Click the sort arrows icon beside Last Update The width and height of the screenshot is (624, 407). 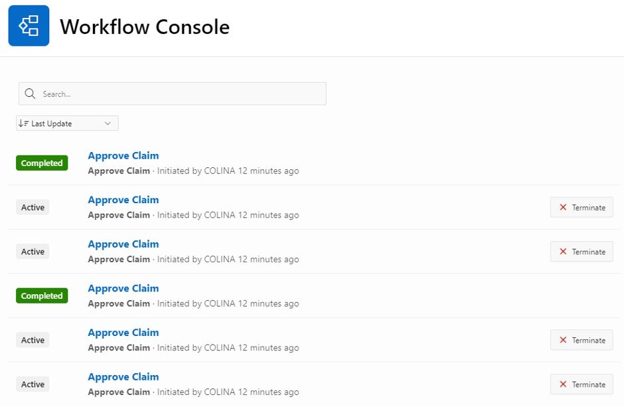tap(23, 123)
